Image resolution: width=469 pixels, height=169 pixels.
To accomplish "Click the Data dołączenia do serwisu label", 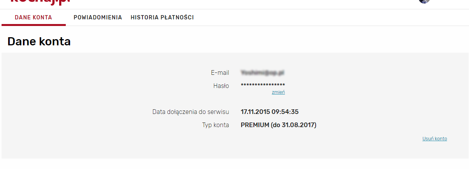I will pos(191,112).
